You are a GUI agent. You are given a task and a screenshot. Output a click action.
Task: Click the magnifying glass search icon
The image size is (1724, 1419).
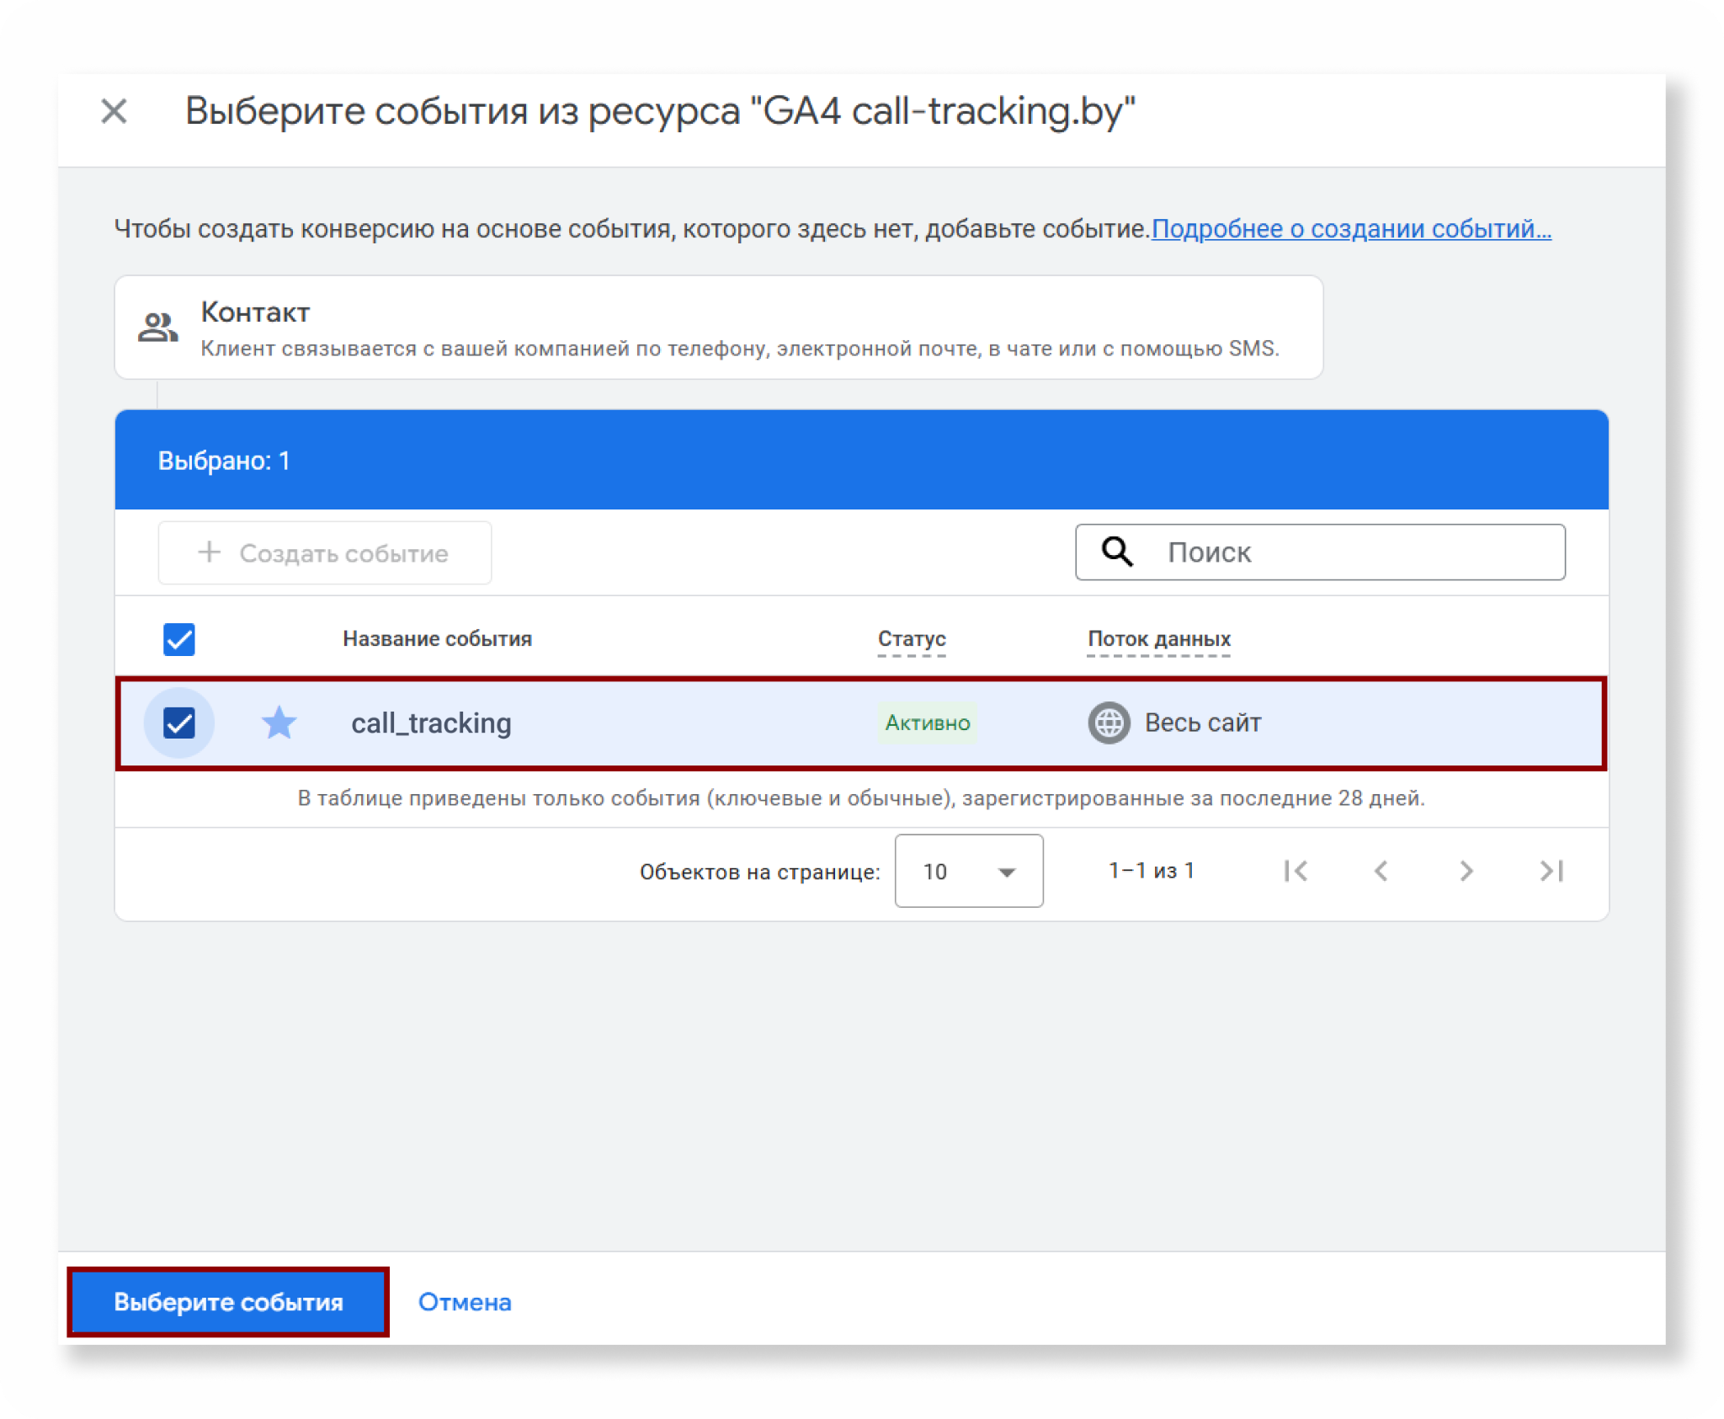tap(1118, 552)
